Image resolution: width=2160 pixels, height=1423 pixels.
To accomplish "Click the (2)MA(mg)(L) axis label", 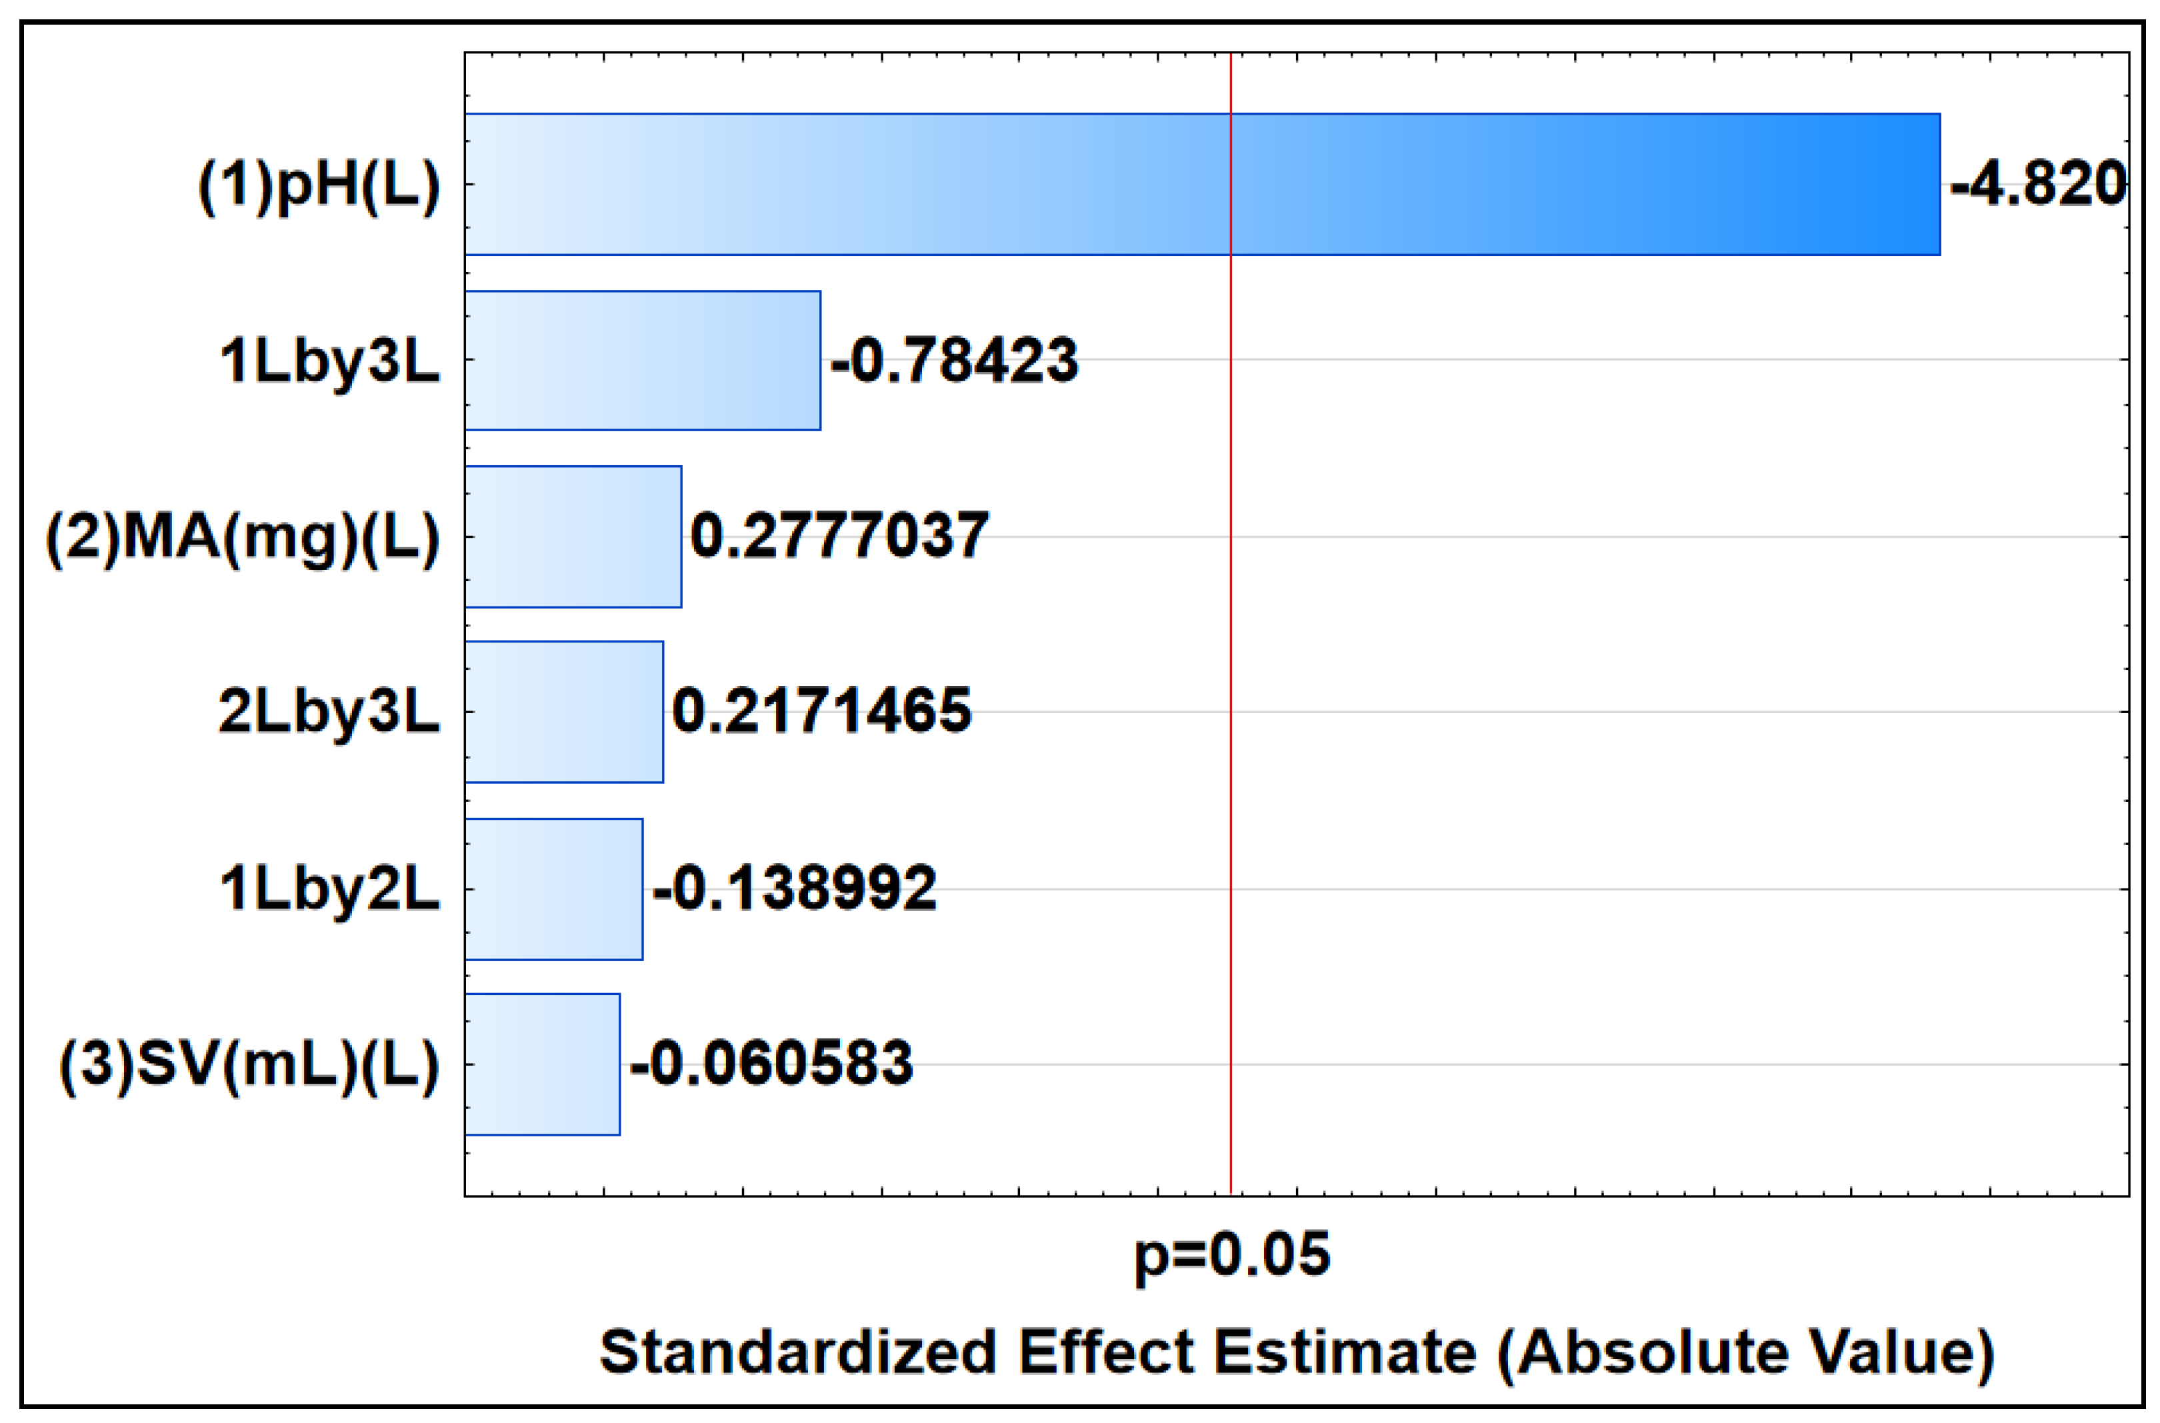I will coord(243,537).
